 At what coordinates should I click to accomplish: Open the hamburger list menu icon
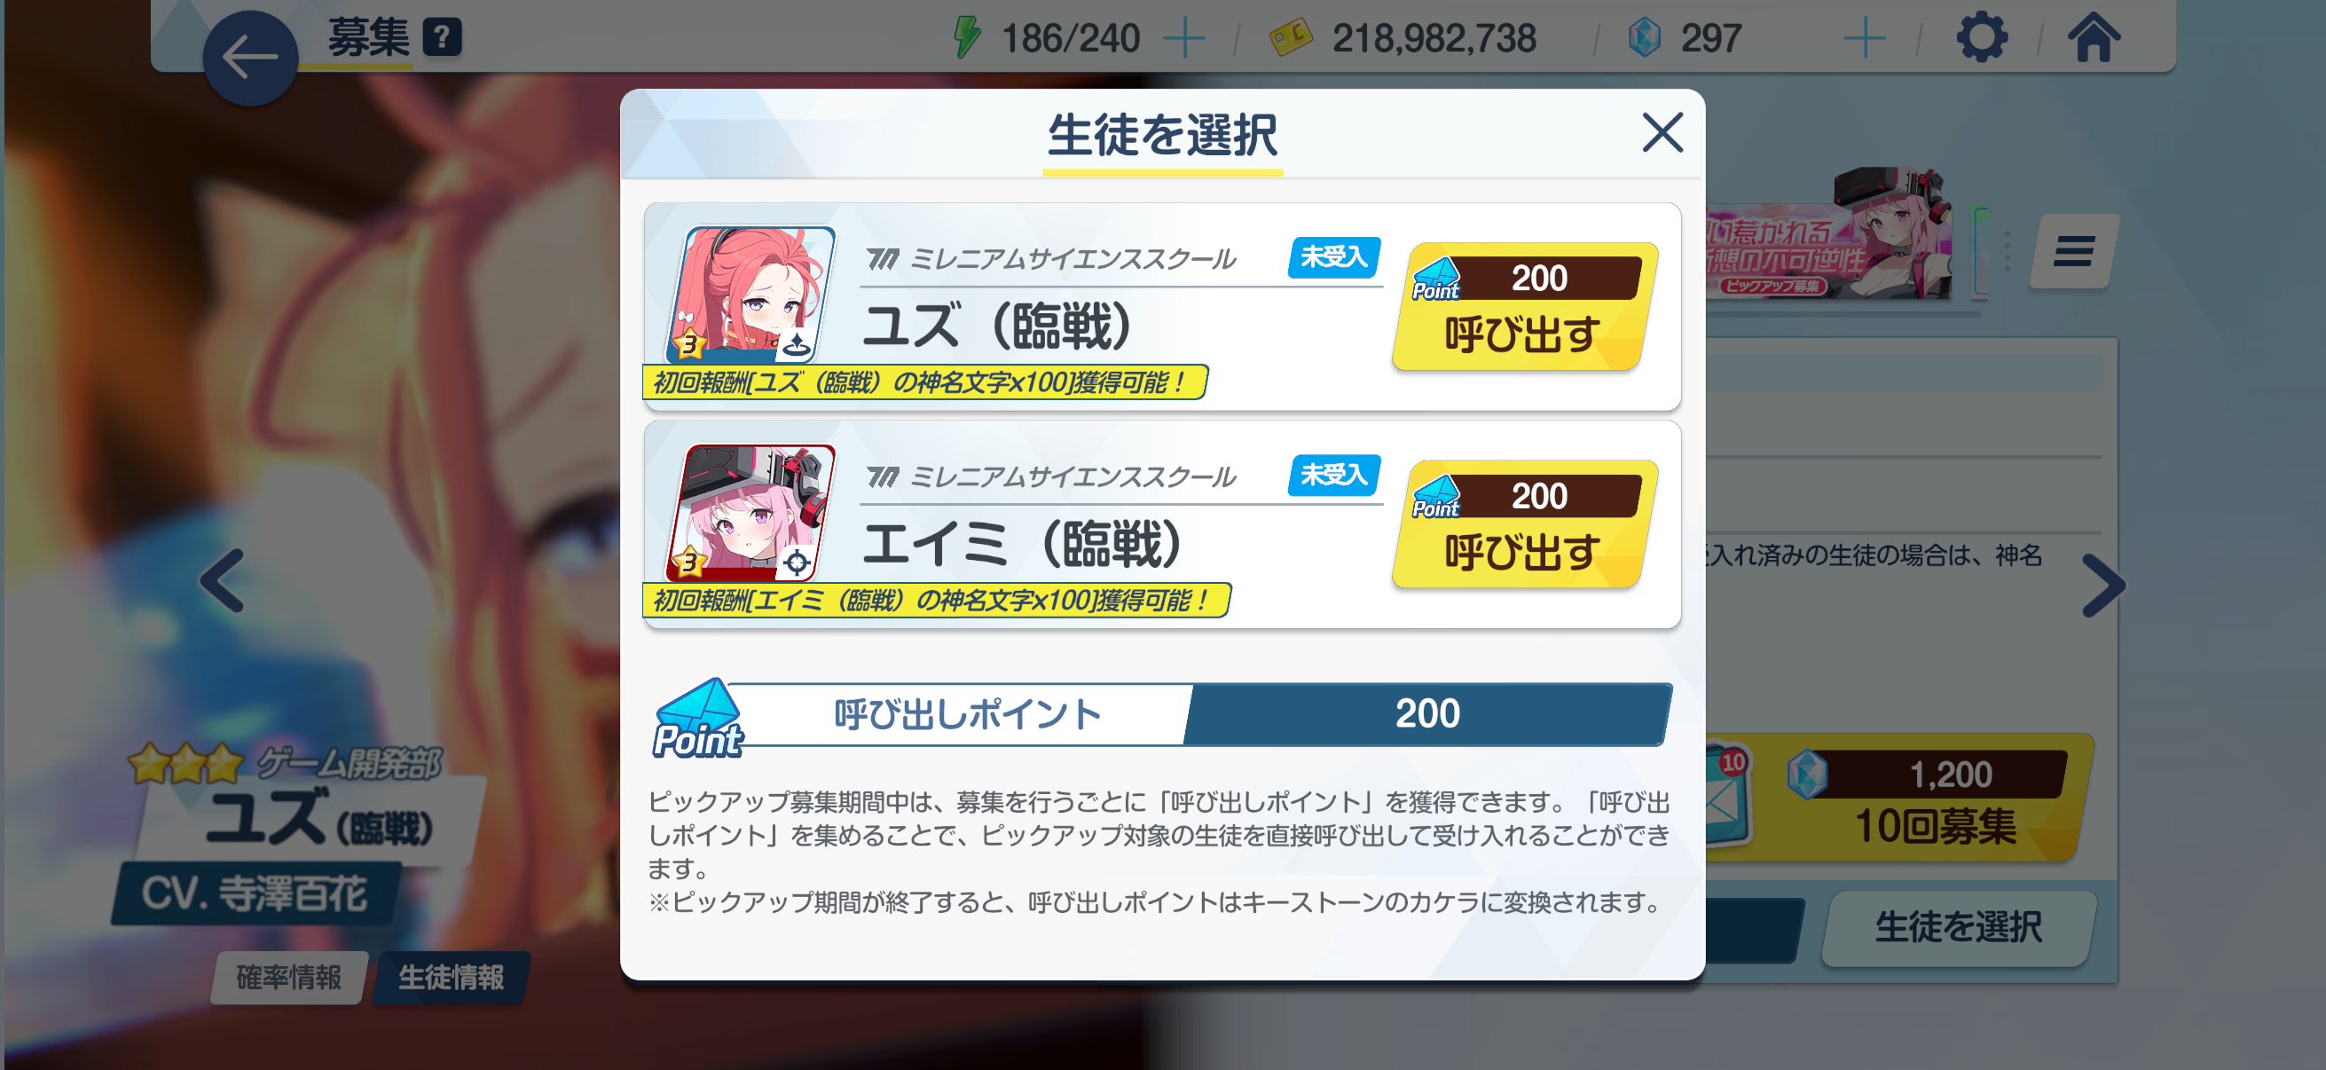point(2073,251)
